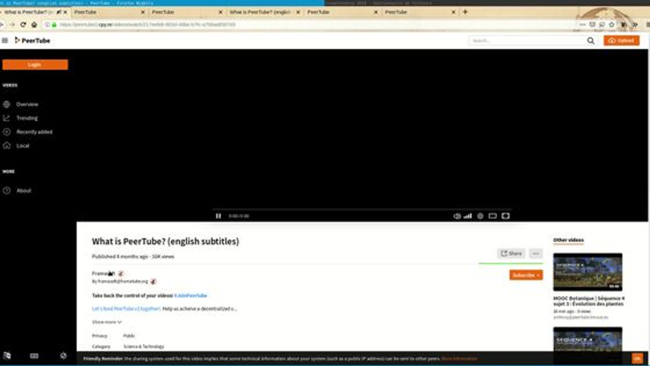Go forward in browser history

coord(12,25)
